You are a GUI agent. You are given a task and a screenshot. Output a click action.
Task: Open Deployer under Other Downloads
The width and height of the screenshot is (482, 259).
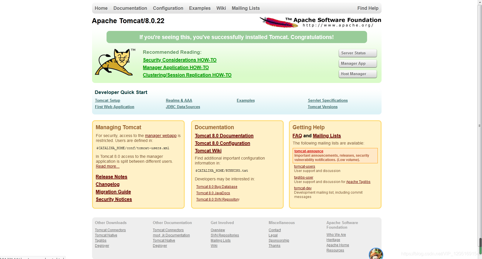[x=102, y=246]
